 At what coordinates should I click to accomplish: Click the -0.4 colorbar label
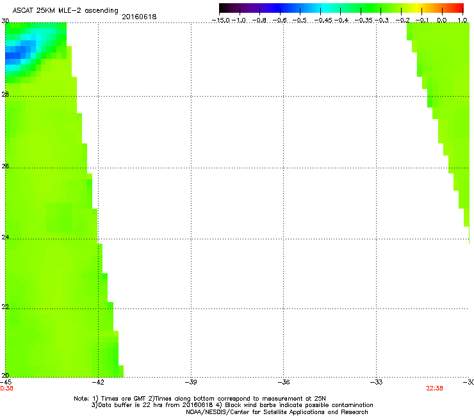pos(341,20)
